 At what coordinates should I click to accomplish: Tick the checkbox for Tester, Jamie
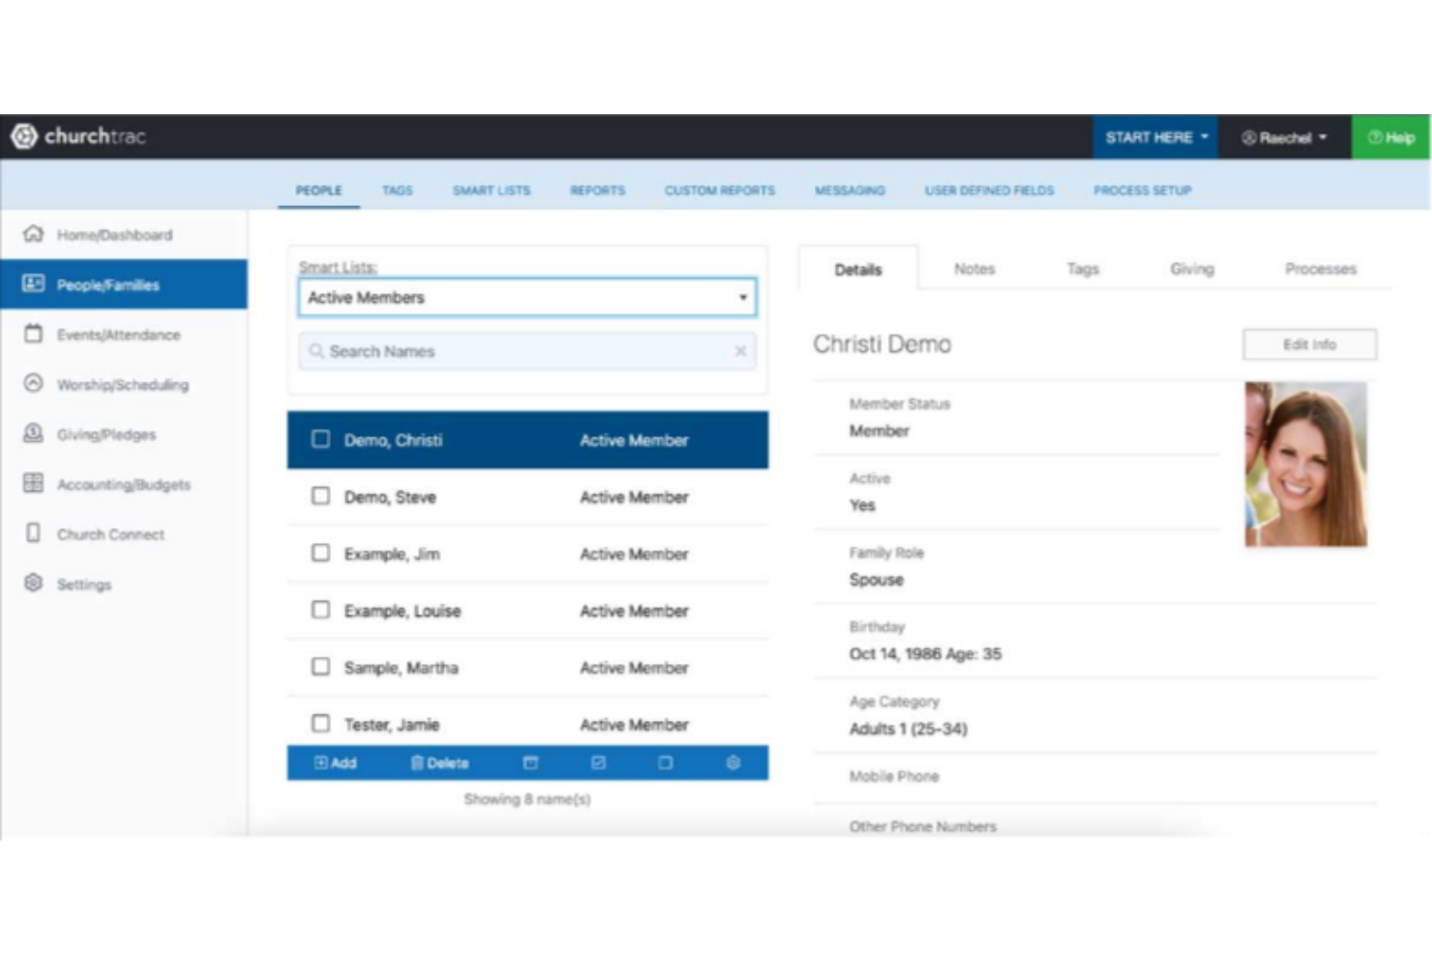[x=320, y=723]
